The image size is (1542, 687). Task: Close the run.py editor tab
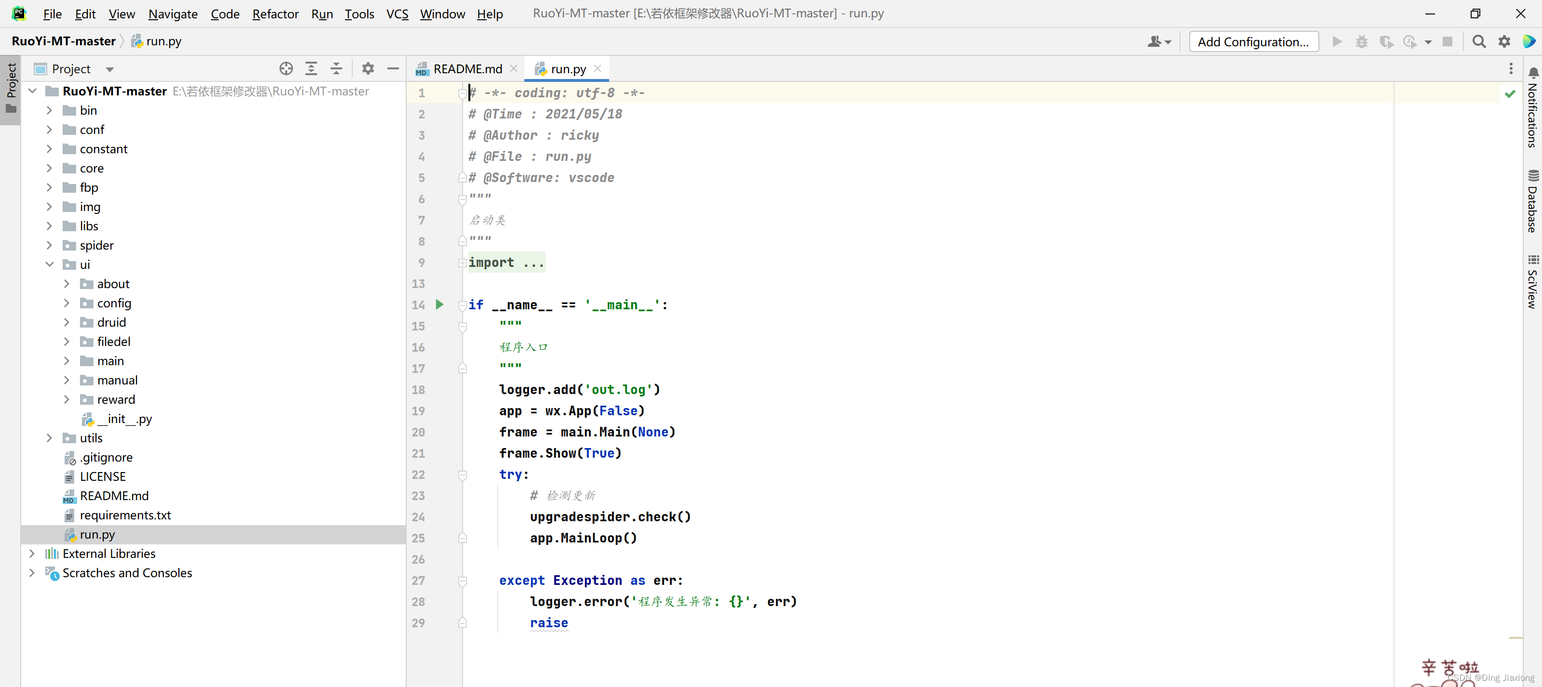coord(598,69)
